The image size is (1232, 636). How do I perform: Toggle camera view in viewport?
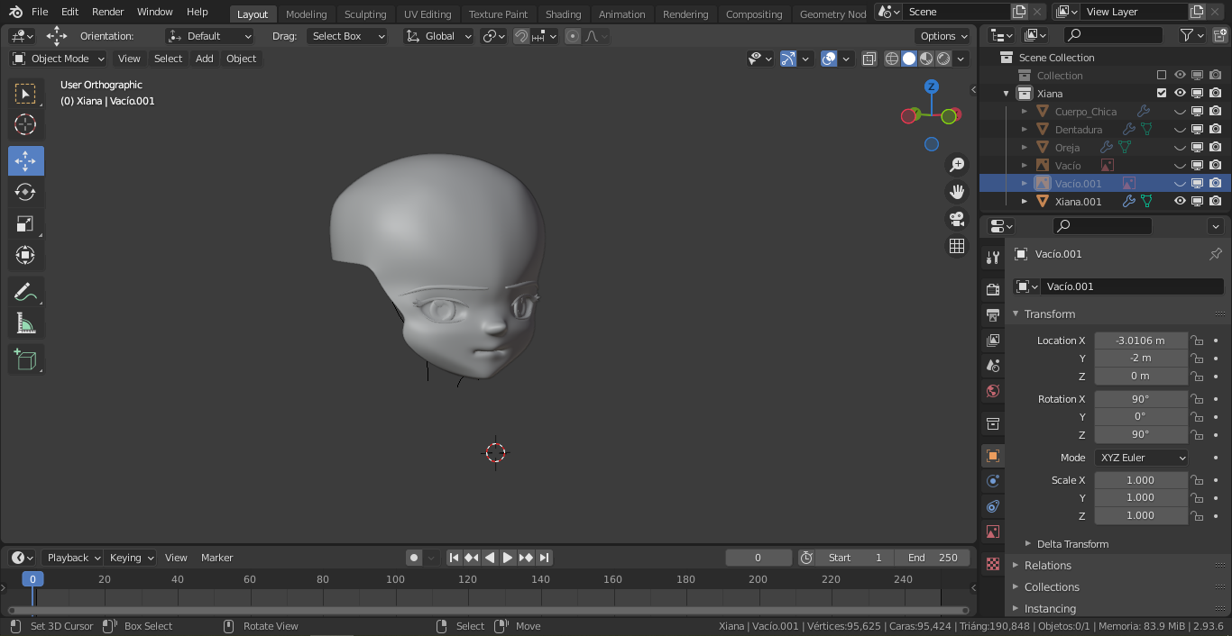tap(957, 219)
